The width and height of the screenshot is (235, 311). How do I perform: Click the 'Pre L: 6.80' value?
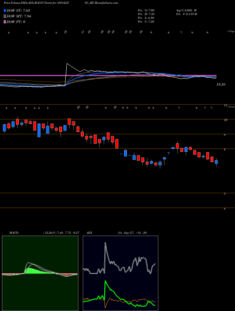[x=146, y=18]
